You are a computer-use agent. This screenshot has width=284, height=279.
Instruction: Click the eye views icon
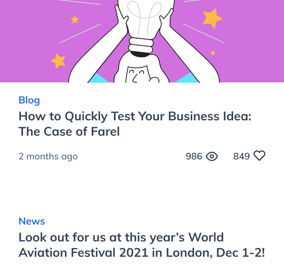point(212,156)
